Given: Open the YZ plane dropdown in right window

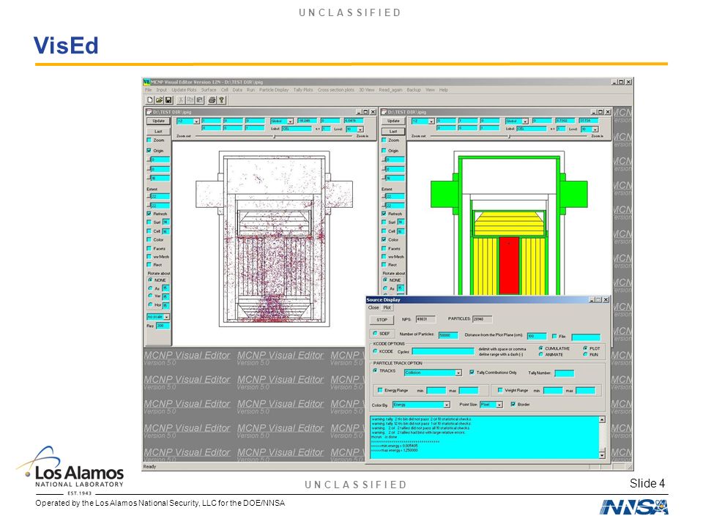Looking at the screenshot, I should [431, 122].
